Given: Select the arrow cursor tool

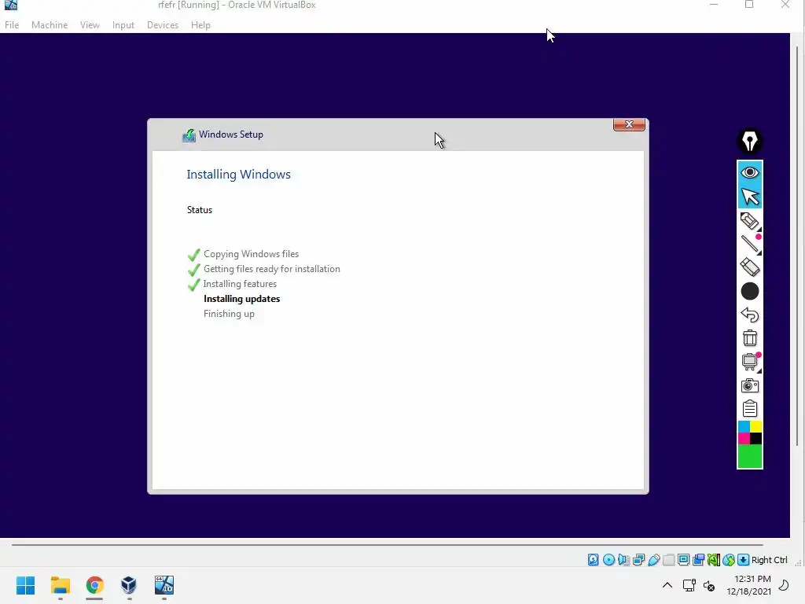Looking at the screenshot, I should pyautogui.click(x=749, y=196).
